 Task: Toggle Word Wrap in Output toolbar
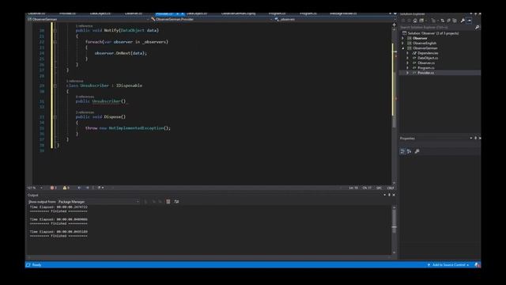[x=176, y=202]
